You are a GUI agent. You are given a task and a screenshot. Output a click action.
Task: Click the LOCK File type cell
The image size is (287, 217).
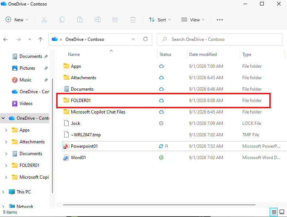tap(252, 123)
